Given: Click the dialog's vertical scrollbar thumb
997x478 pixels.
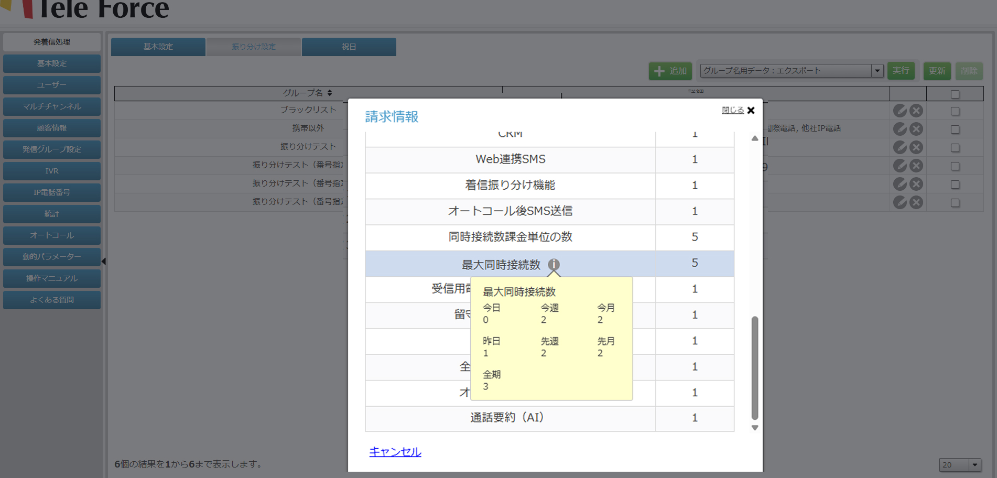Looking at the screenshot, I should [754, 367].
